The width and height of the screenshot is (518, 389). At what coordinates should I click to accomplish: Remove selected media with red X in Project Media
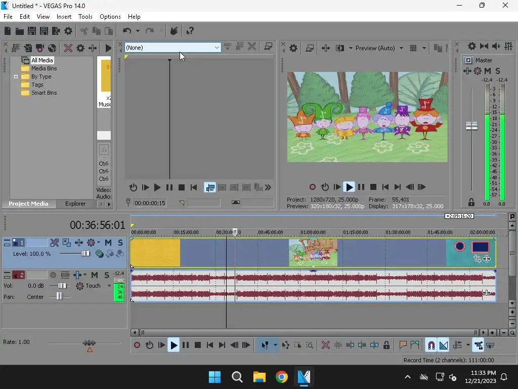68,48
